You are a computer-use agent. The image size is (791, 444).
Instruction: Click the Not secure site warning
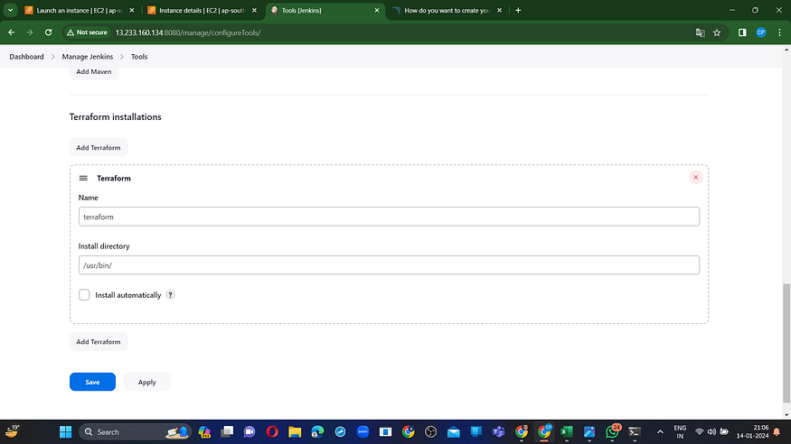pos(88,32)
